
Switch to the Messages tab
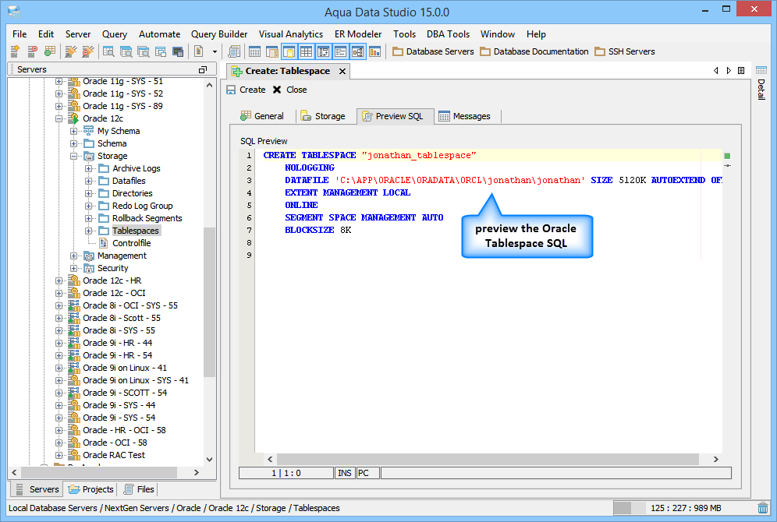464,116
